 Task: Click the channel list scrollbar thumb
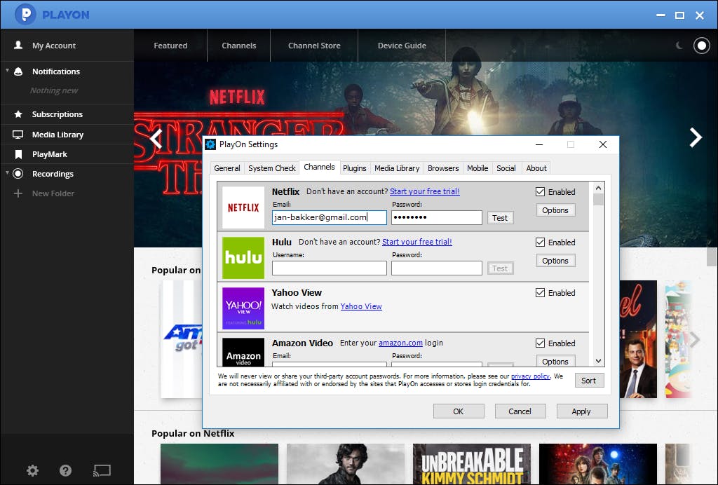(598, 200)
